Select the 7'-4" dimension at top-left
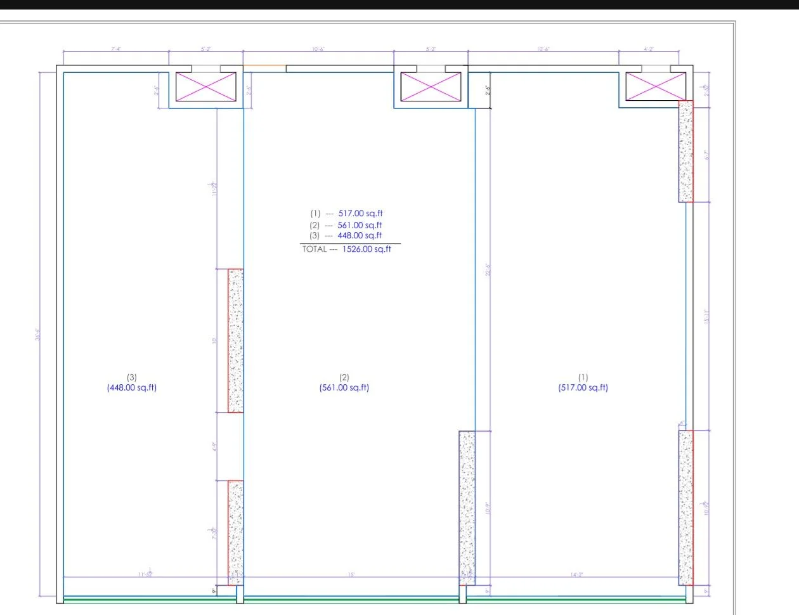This screenshot has width=799, height=615. click(116, 49)
